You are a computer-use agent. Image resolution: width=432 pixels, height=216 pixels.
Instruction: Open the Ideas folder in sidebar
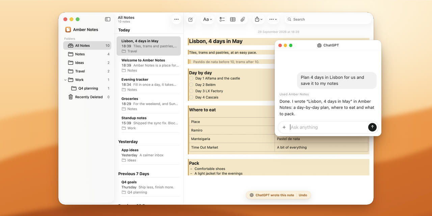[87, 63]
